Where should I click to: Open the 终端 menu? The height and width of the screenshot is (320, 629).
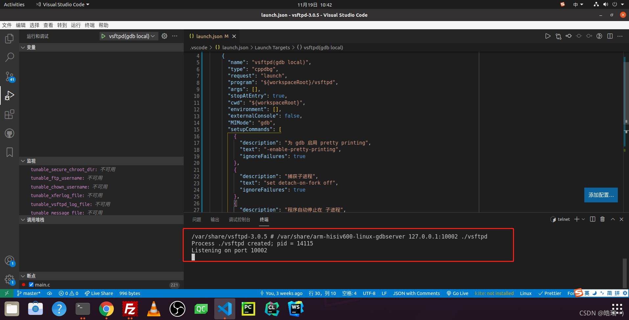pyautogui.click(x=90, y=25)
